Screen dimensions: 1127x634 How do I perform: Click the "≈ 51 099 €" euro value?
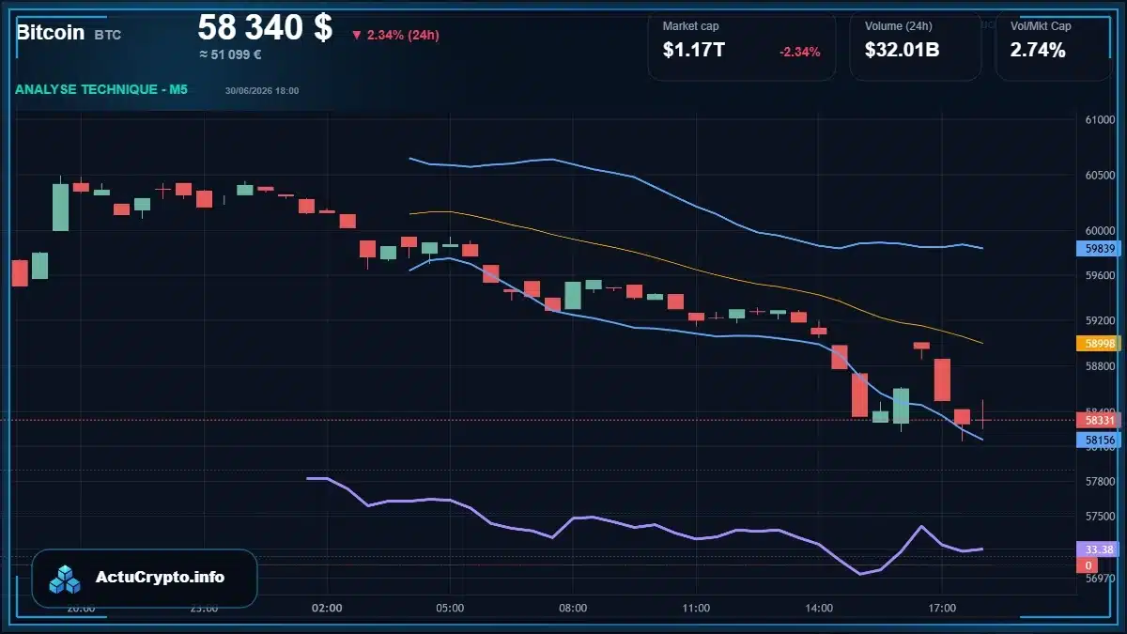(x=230, y=54)
